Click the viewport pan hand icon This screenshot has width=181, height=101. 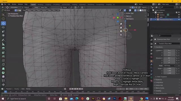(121, 27)
